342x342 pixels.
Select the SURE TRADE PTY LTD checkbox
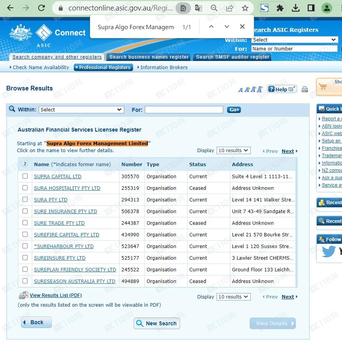click(x=25, y=223)
